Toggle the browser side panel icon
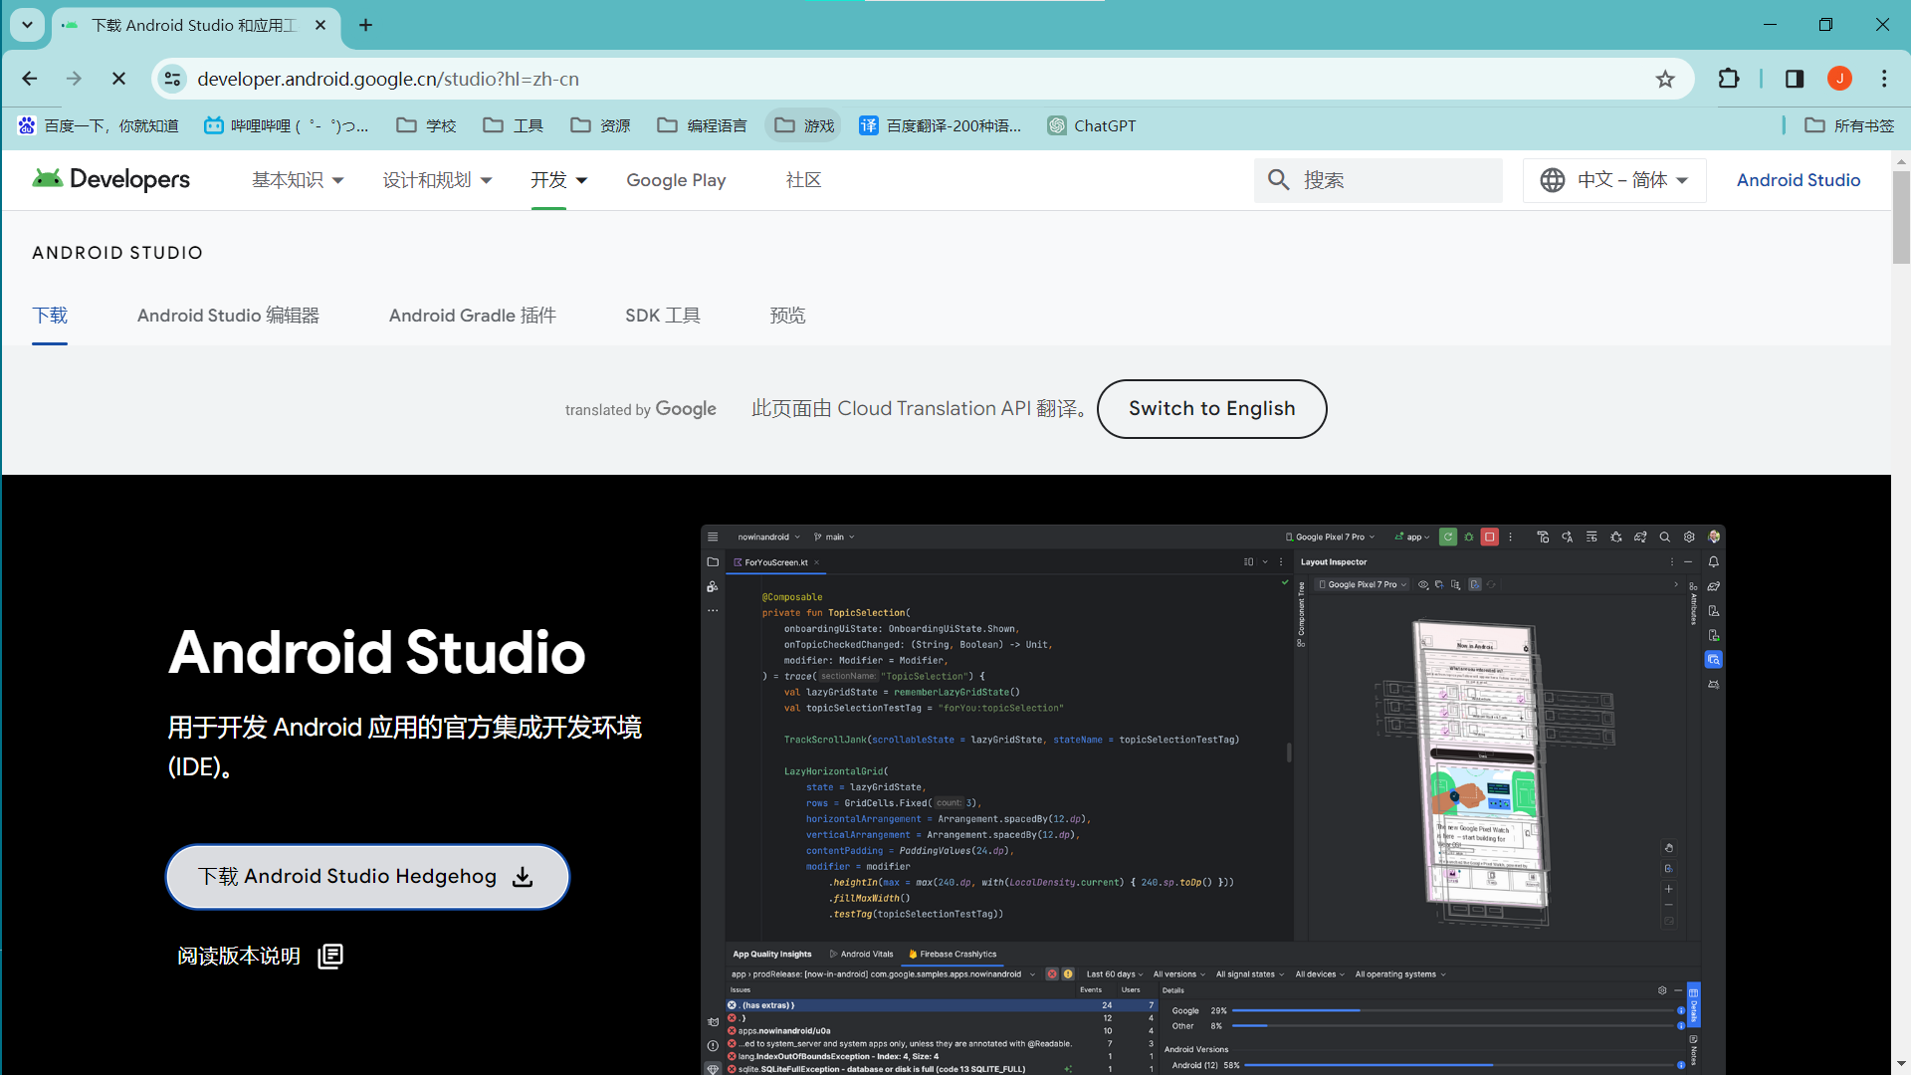 point(1795,79)
